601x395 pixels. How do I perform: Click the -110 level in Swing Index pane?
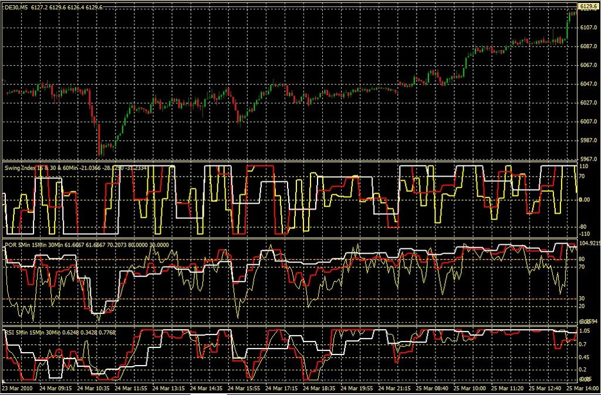[585, 234]
